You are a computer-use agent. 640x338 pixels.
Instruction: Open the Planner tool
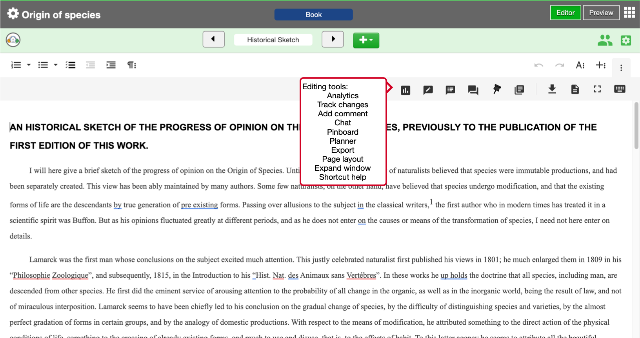(519, 90)
